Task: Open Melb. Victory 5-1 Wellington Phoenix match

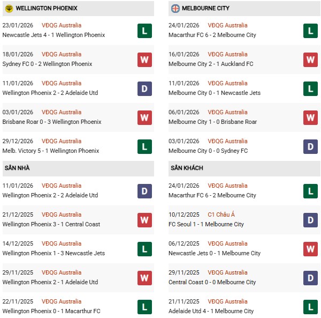Action: coord(51,151)
